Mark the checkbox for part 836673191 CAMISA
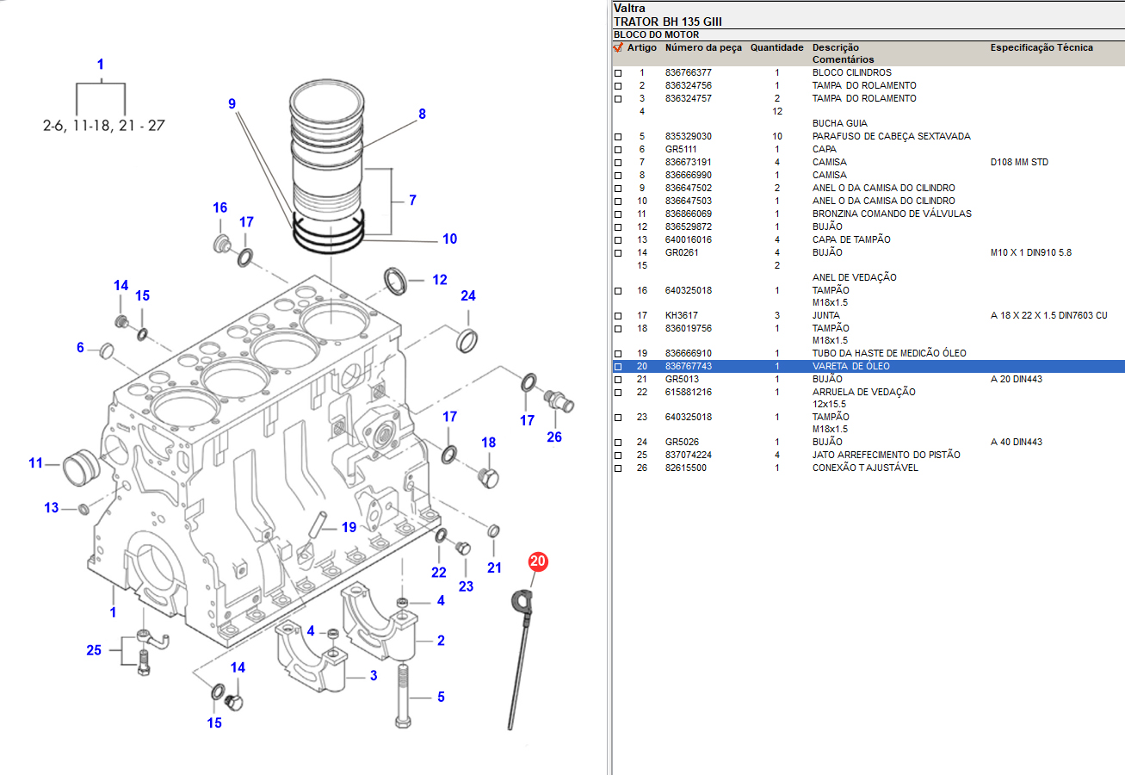This screenshot has width=1125, height=775. [x=617, y=163]
